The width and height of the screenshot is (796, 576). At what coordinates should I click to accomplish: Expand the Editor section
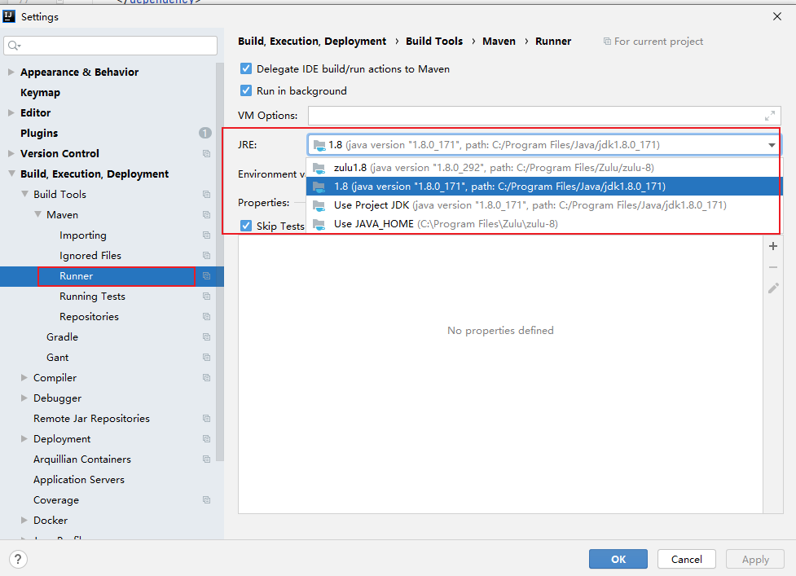(11, 112)
